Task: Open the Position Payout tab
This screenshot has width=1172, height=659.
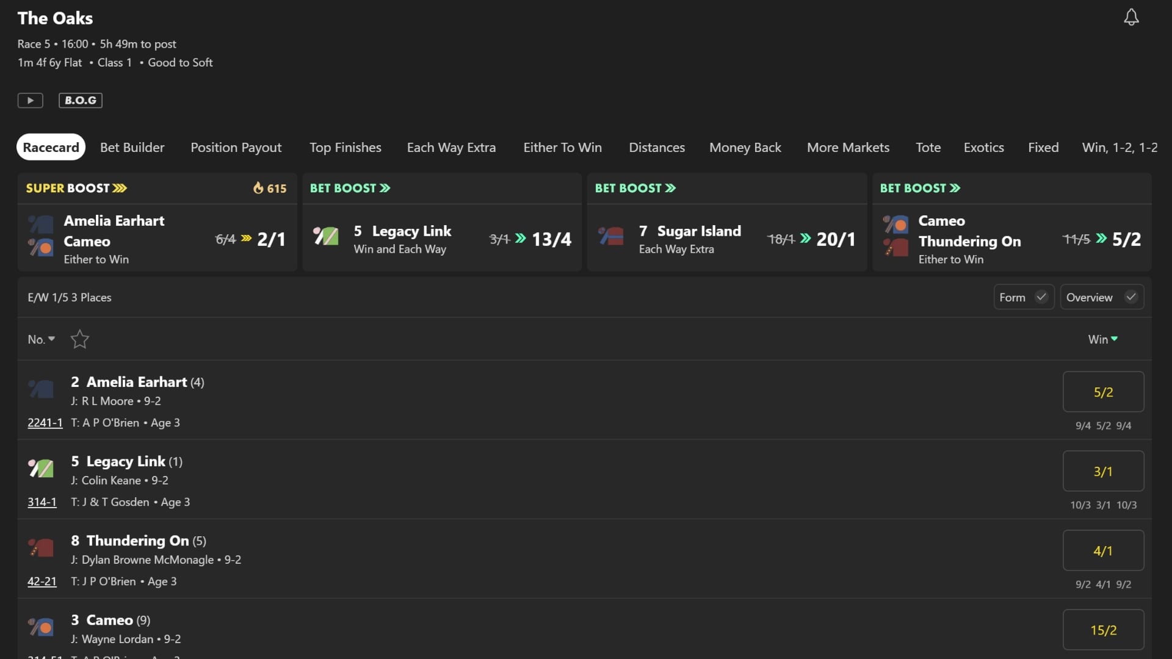Action: 236,147
